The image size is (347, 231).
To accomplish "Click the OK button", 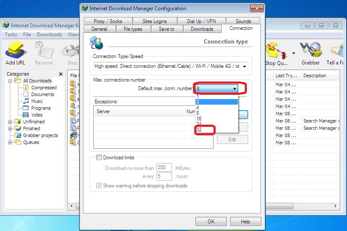I will [211, 221].
